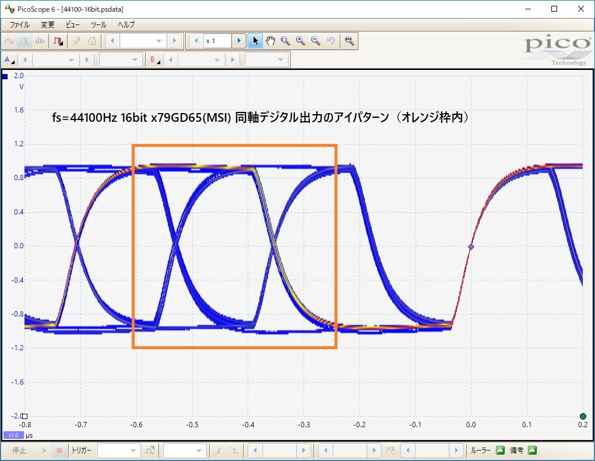Activate the hand pan tool
Viewport: 595px width, 461px height.
(x=270, y=41)
